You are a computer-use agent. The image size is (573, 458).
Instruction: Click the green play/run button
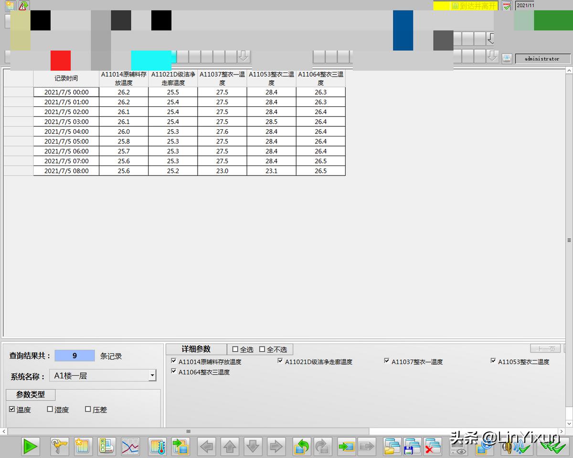point(30,447)
